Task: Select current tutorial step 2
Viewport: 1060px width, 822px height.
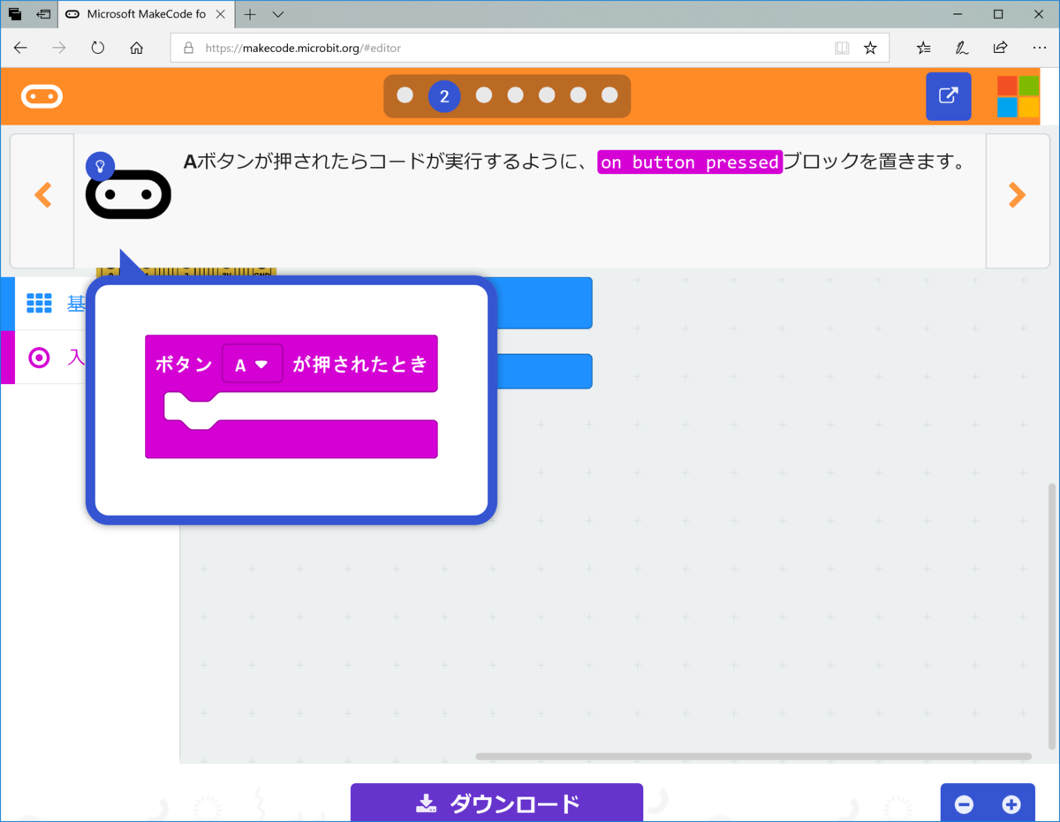Action: pos(444,96)
